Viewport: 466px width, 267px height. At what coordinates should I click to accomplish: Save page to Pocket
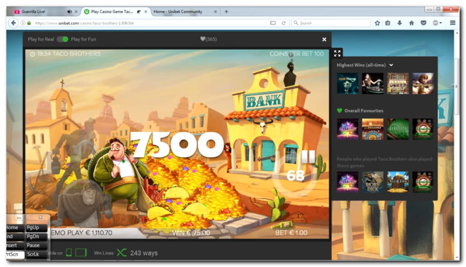(423, 23)
